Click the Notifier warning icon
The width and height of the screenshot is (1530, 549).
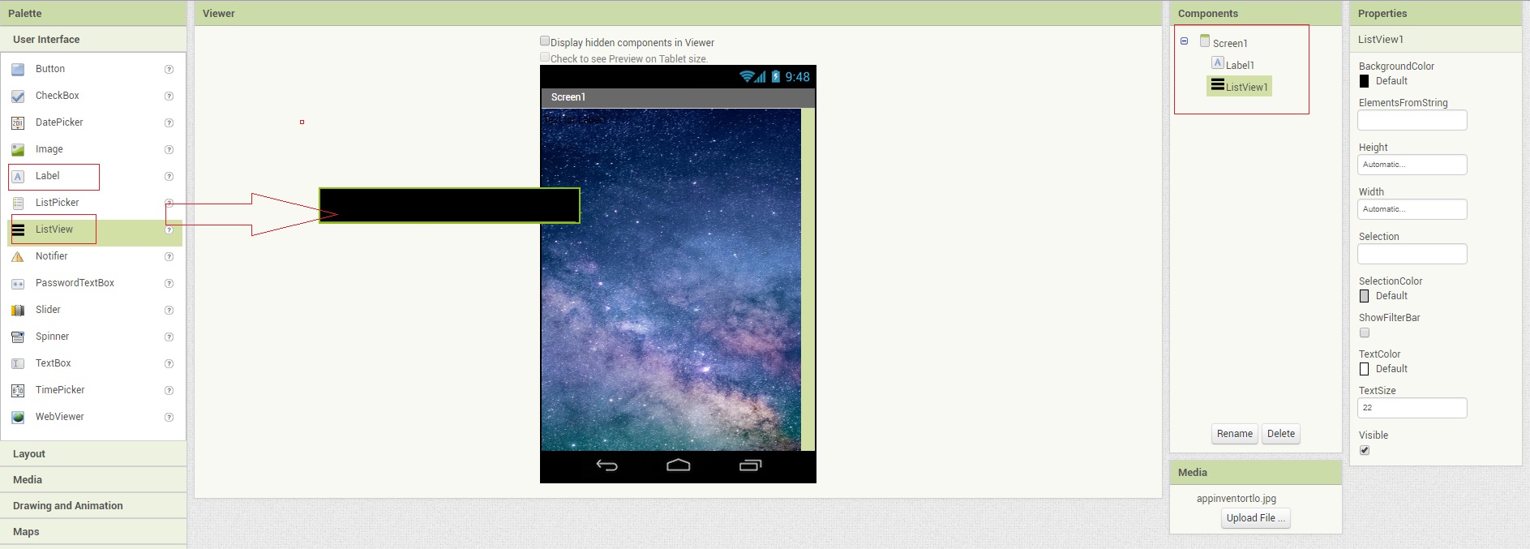coord(18,257)
